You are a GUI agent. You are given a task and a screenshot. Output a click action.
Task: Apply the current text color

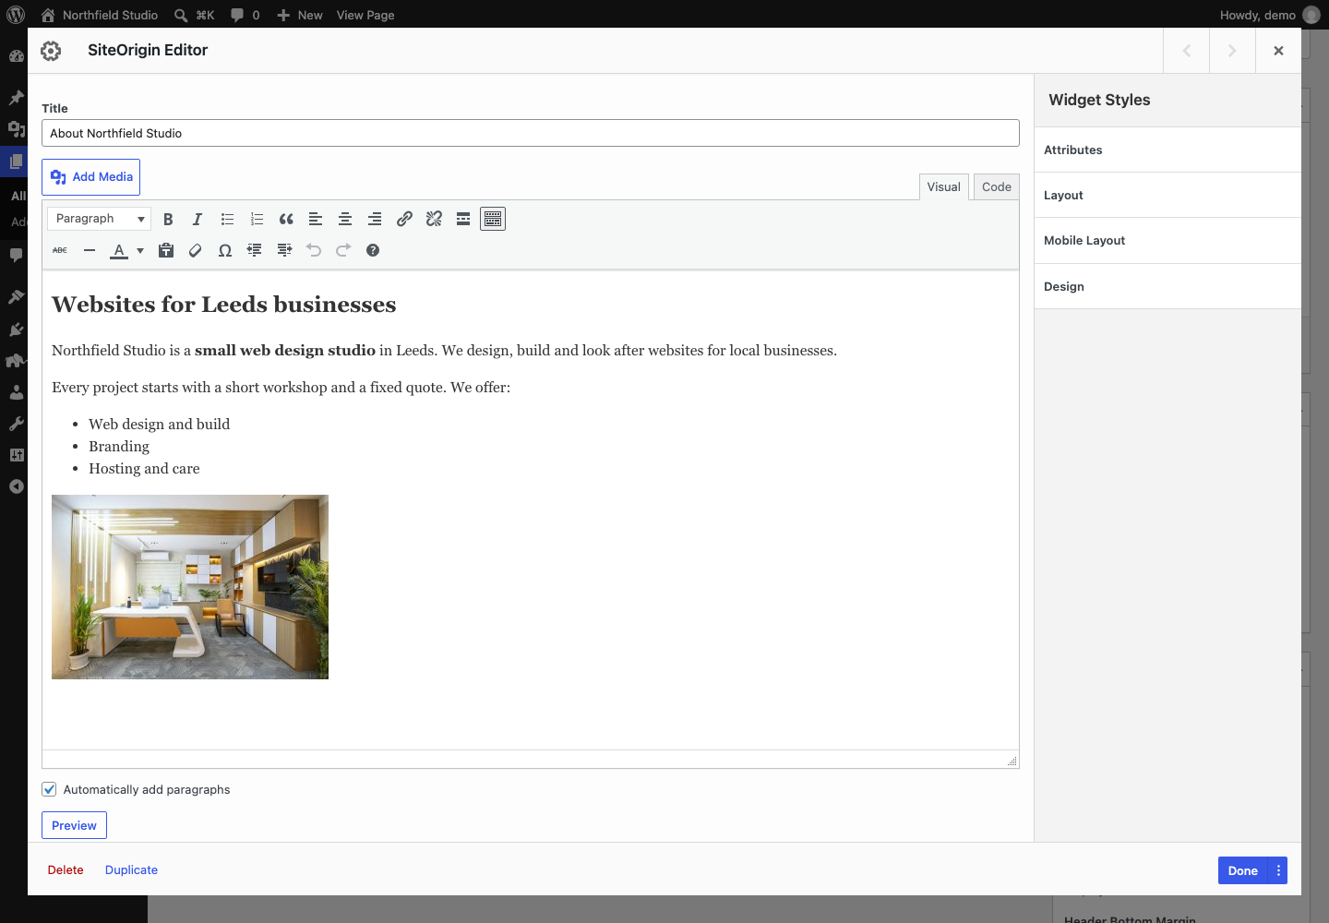click(x=119, y=250)
